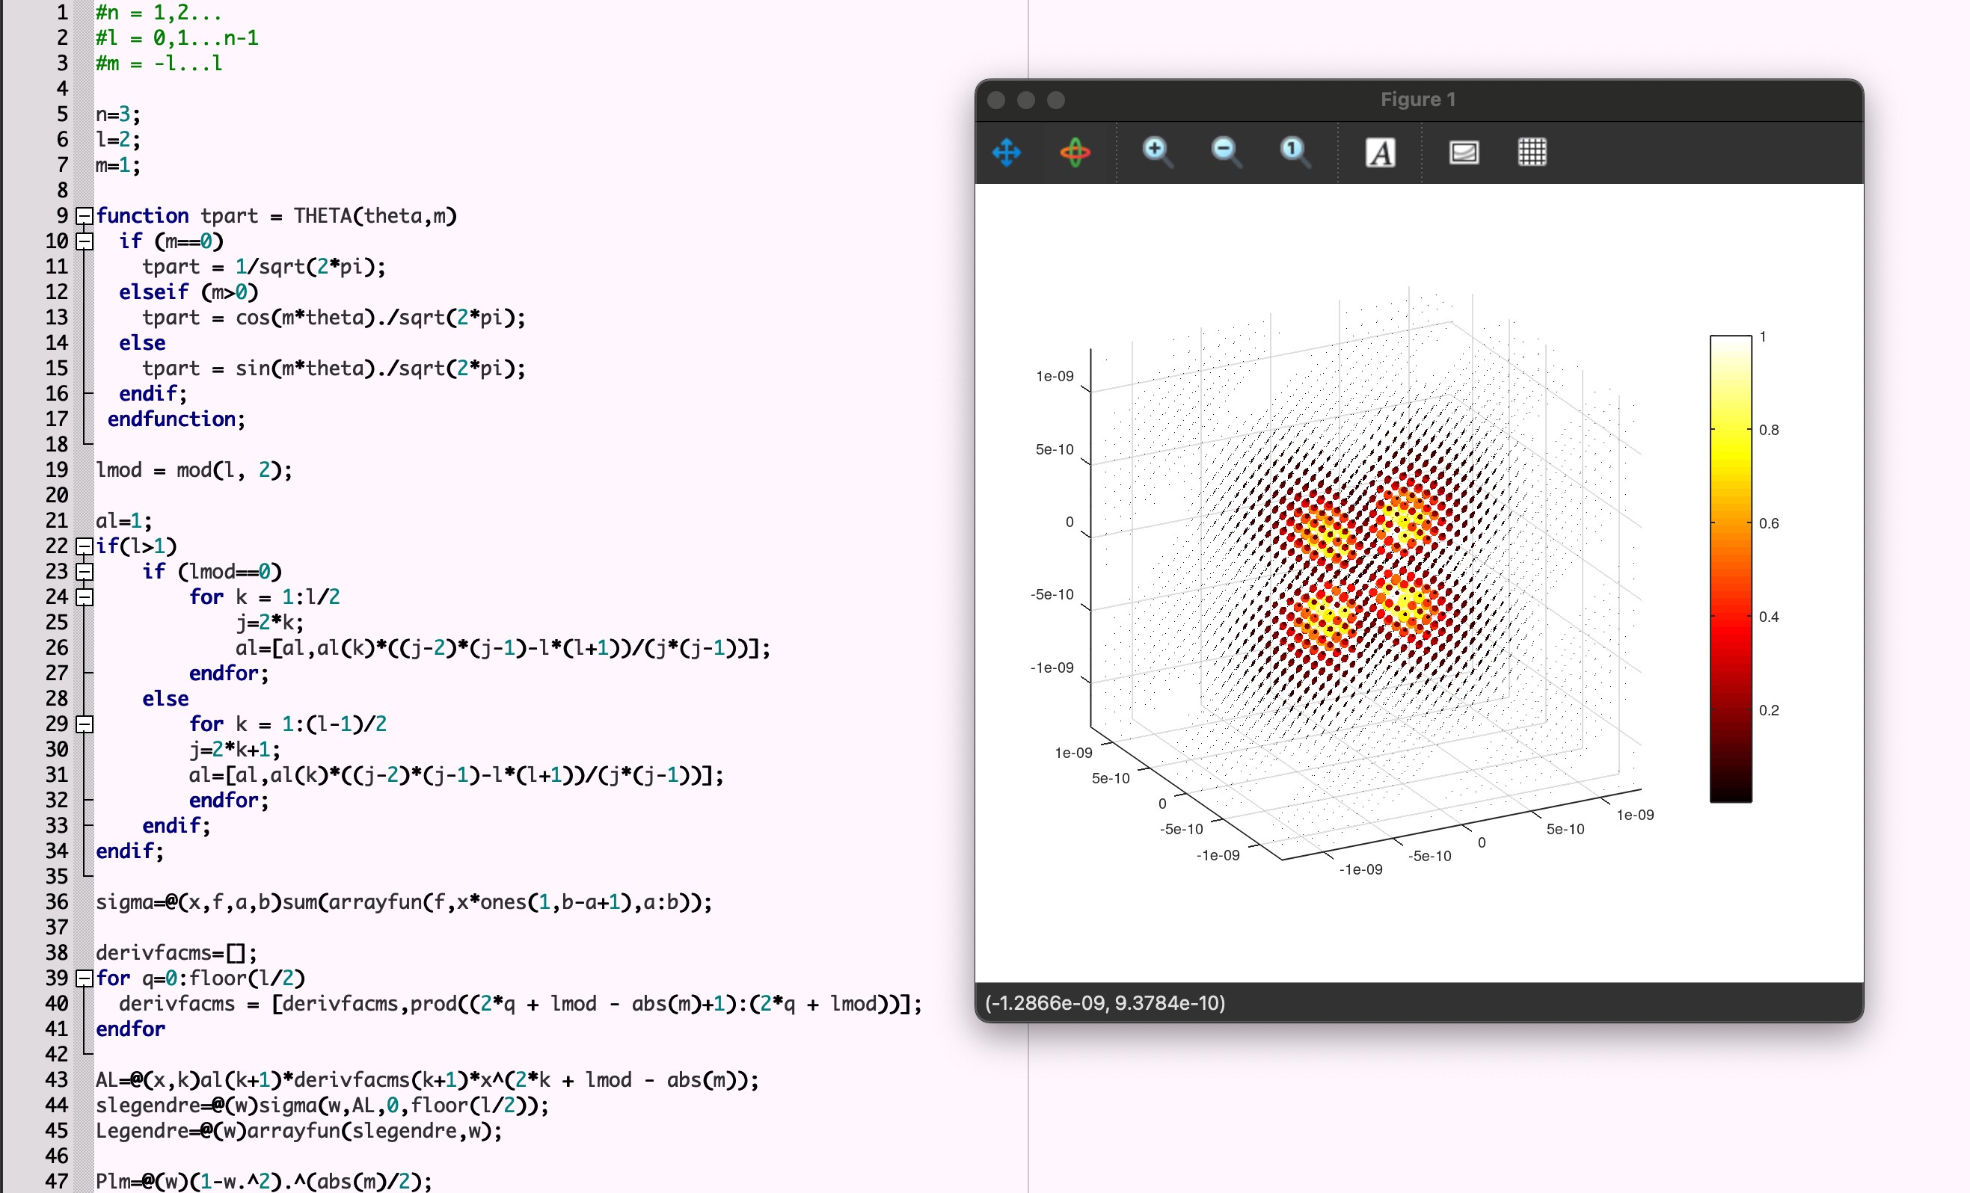
Task: Maximize the Figure 1 window
Action: [1056, 100]
